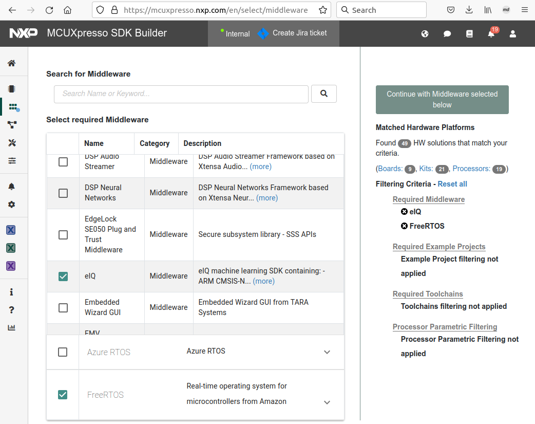Screen dimensions: 535x424
Task: Focus the Search Name or Keyword field
Action: (181, 94)
